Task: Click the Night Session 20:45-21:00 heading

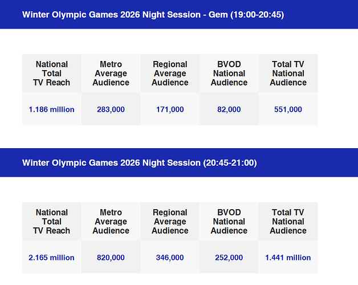Action: (x=139, y=162)
